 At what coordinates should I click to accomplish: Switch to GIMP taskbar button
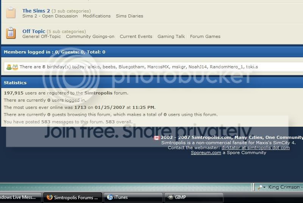tap(194, 197)
